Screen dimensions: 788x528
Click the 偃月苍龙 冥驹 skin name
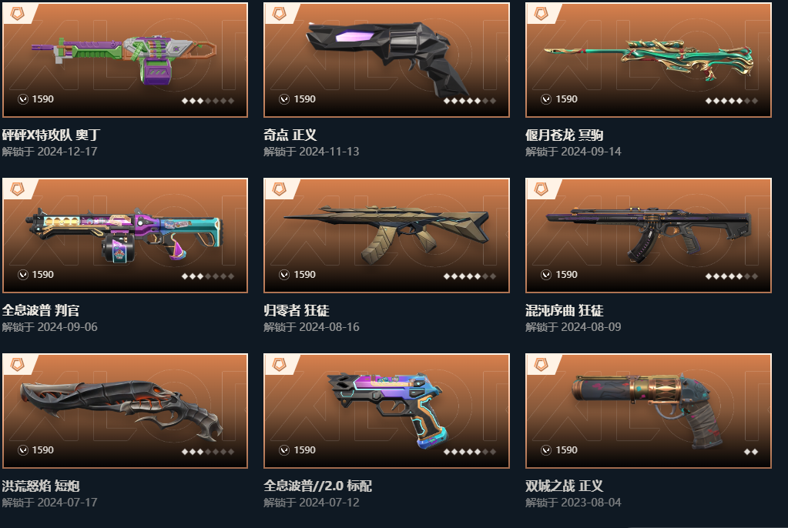tap(564, 135)
